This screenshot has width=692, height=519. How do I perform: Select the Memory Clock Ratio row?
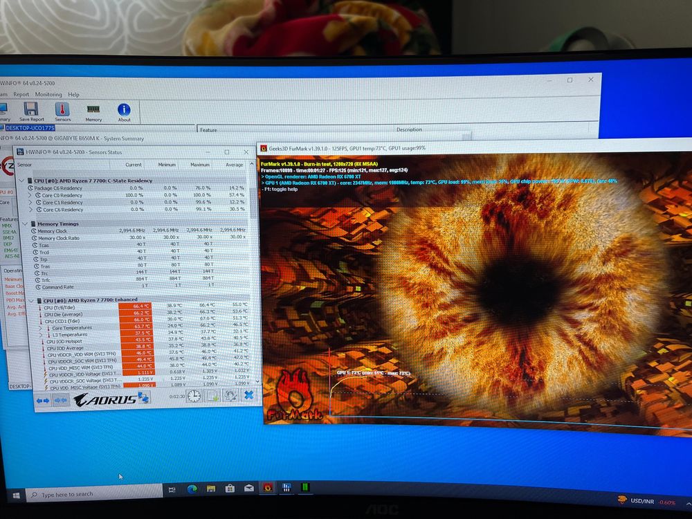tap(138, 238)
